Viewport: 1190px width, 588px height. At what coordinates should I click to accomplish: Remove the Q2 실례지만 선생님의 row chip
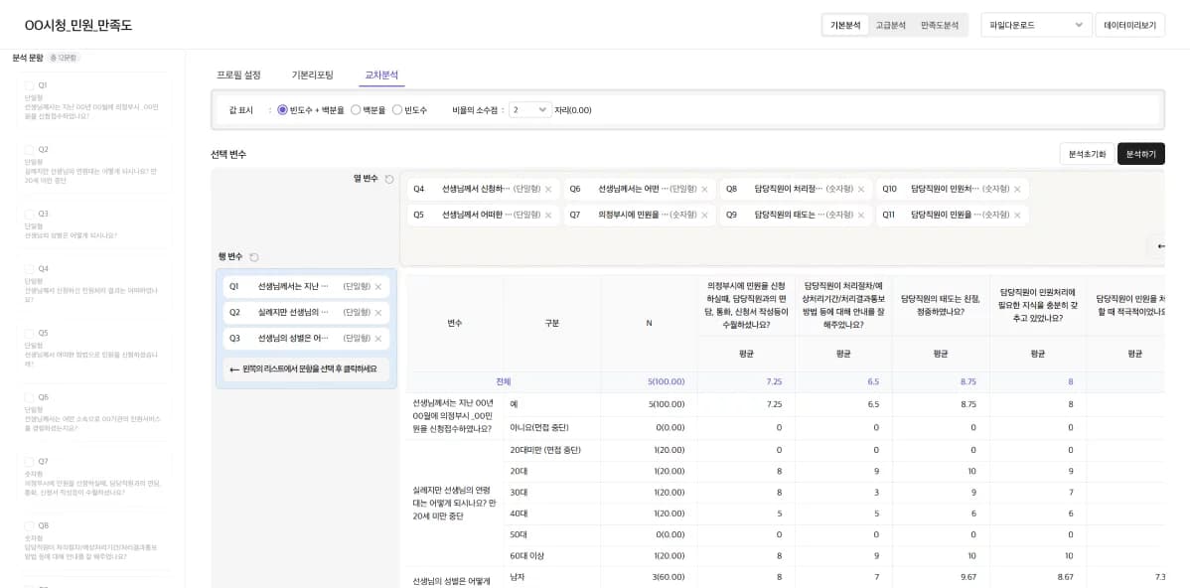pyautogui.click(x=379, y=313)
